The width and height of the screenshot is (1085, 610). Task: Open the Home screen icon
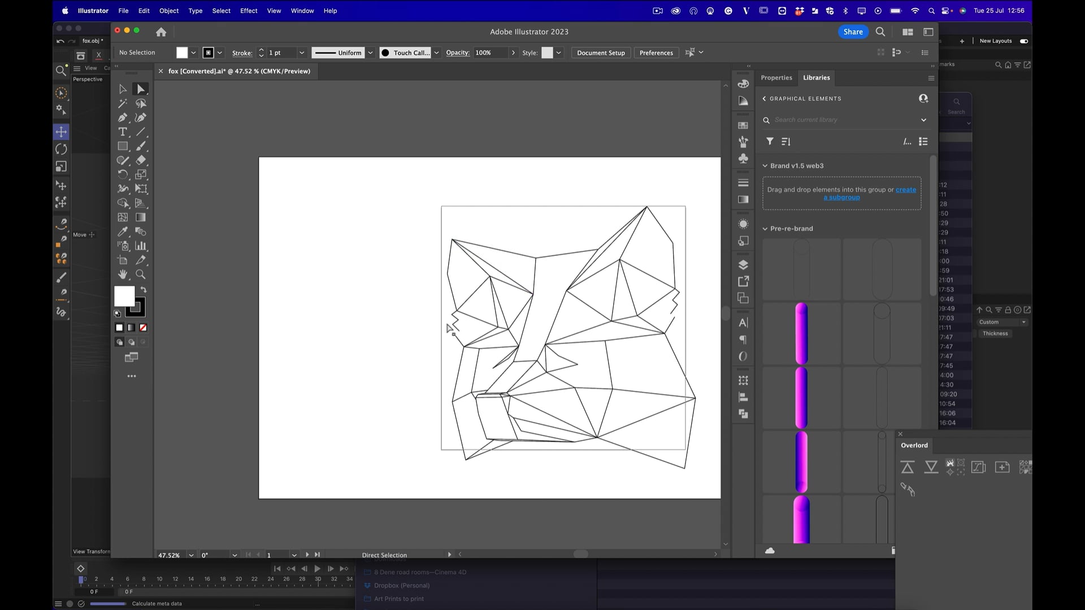click(x=161, y=32)
